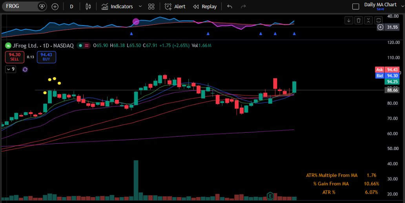Expand the layout menu chevron at top right
The height and width of the screenshot is (203, 405).
(x=403, y=6)
